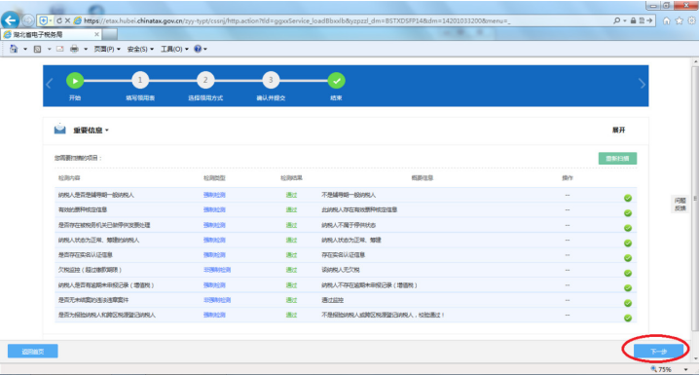
Task: Toggle the compatibility view page icon
Action: pyautogui.click(x=642, y=20)
